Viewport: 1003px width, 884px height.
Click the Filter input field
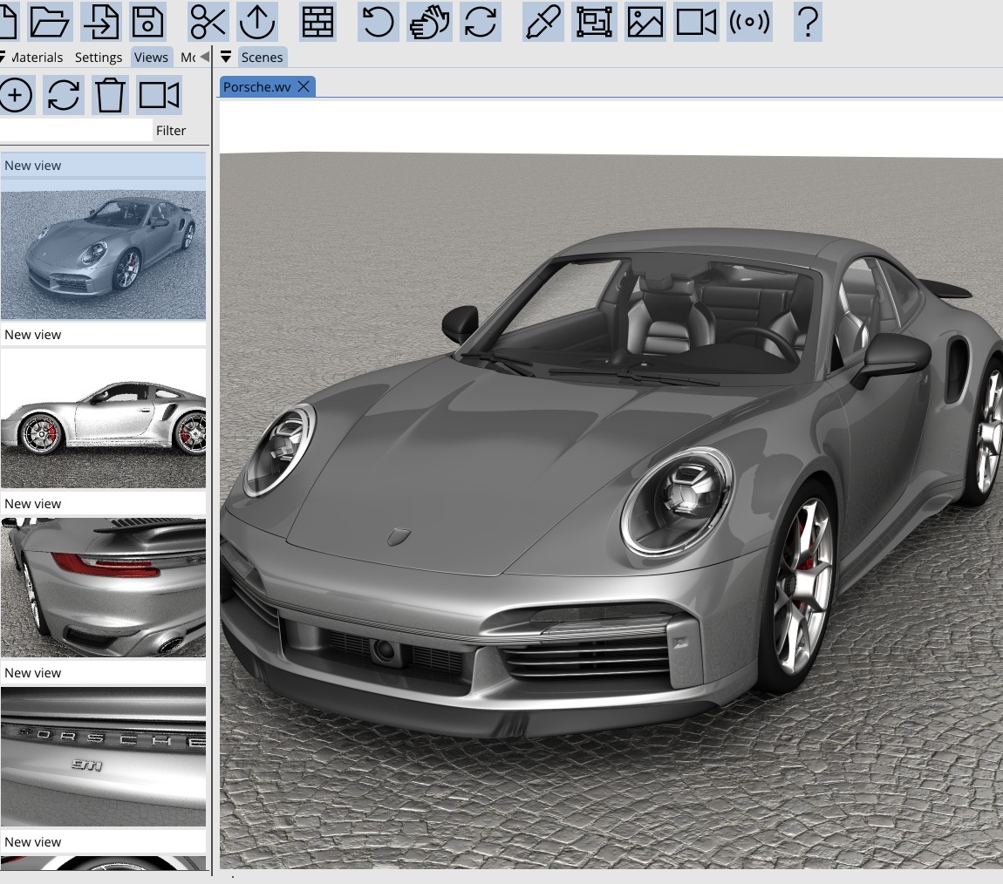coord(75,131)
